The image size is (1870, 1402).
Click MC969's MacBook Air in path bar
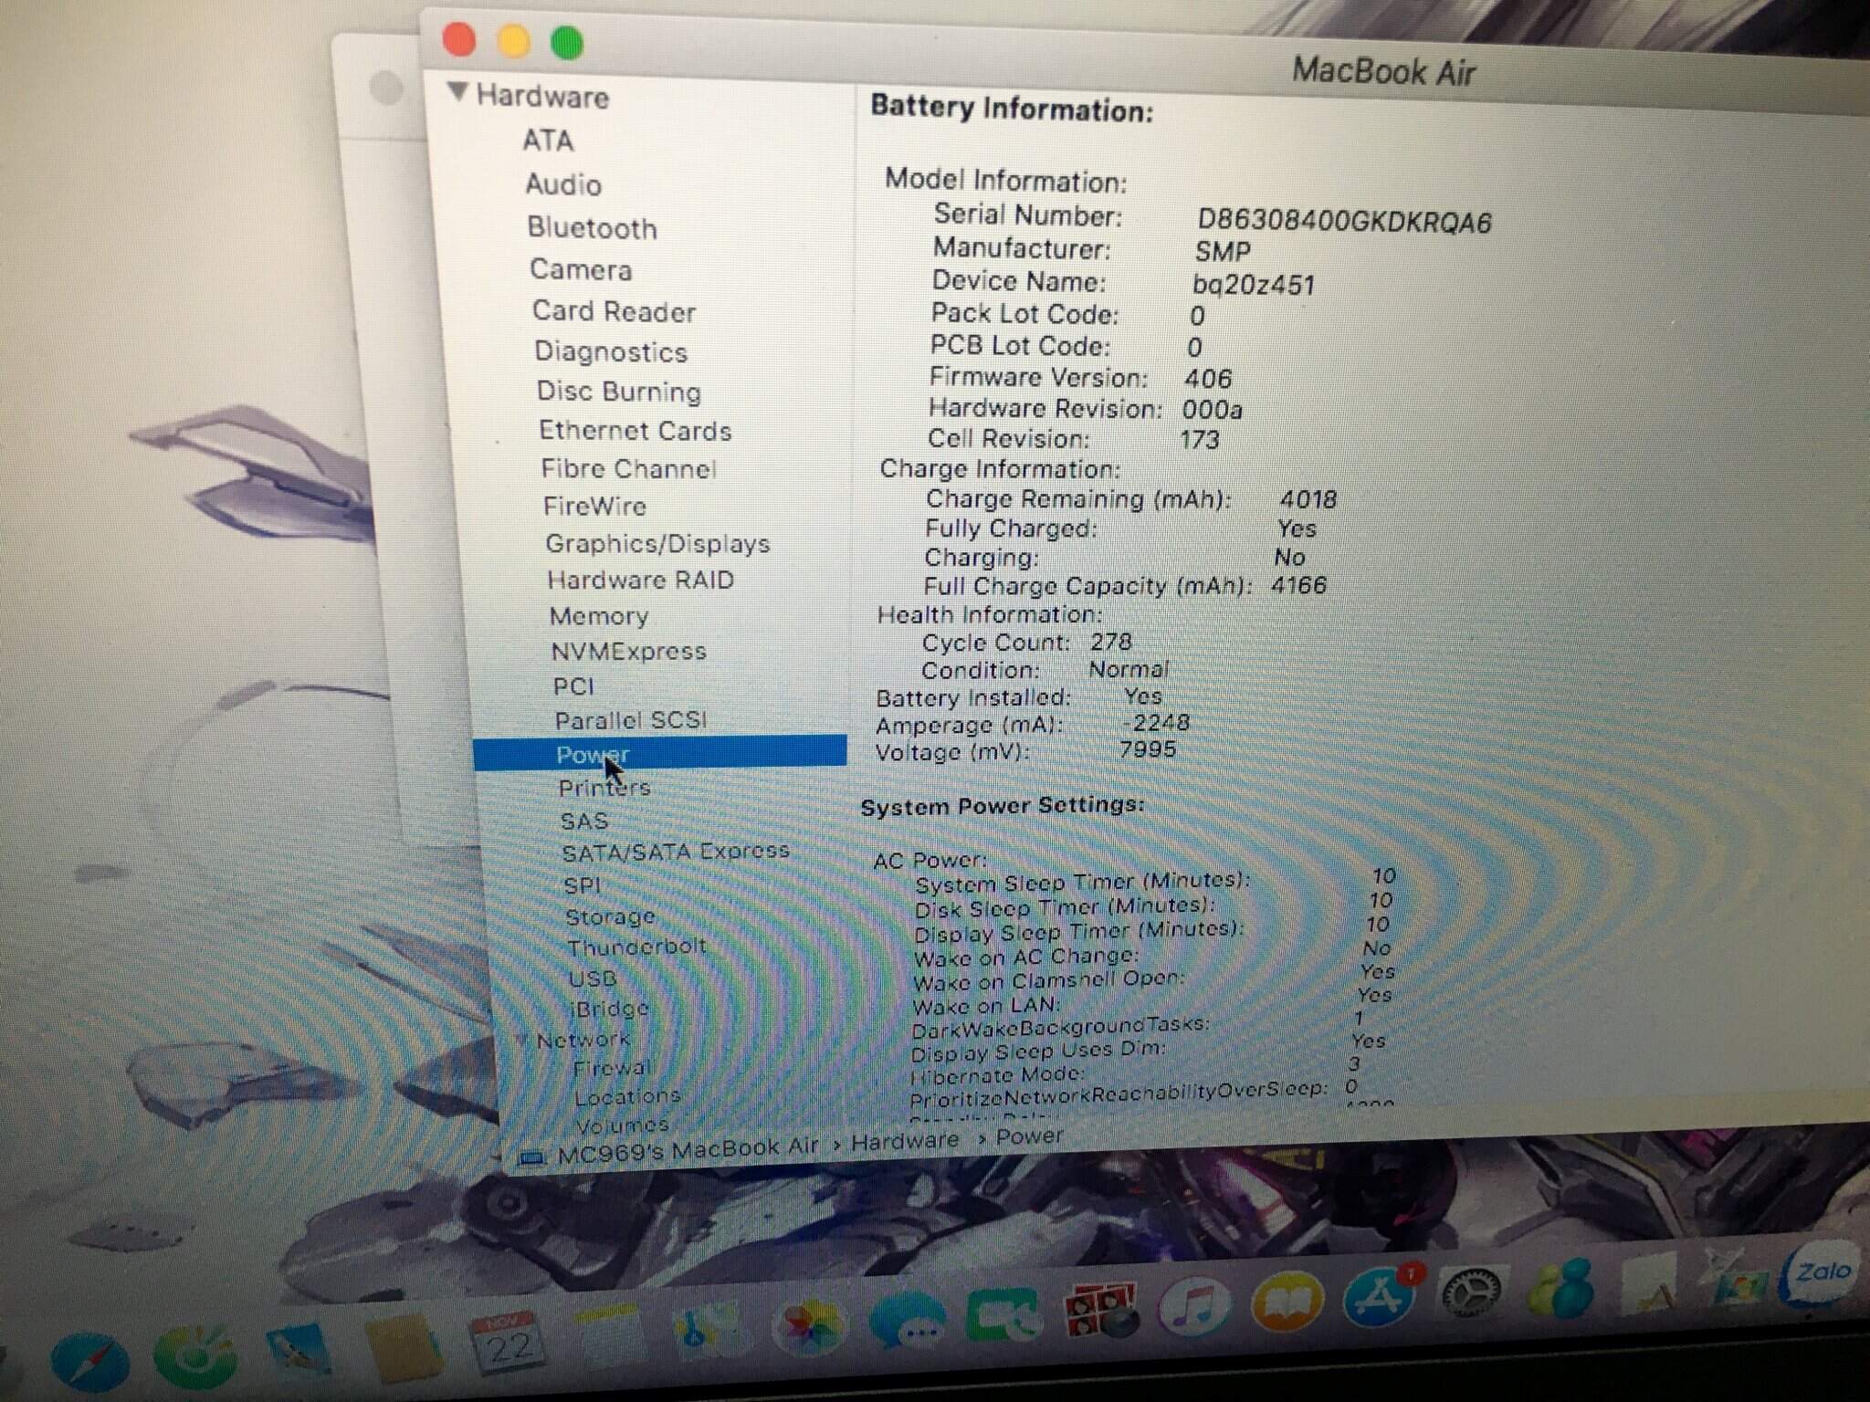coord(688,1150)
